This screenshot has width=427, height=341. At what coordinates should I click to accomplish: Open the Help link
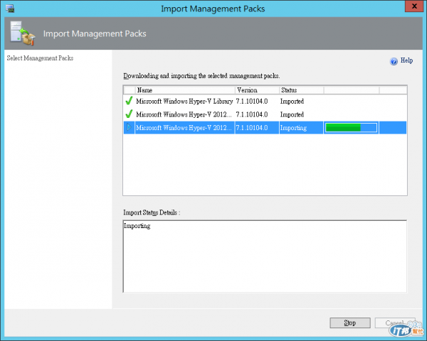point(406,60)
